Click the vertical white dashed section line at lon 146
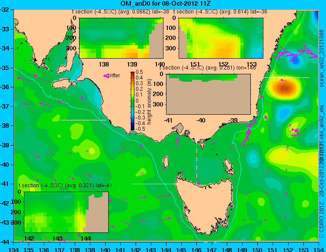Viewport: 326px width, 252px height. pos(196,160)
